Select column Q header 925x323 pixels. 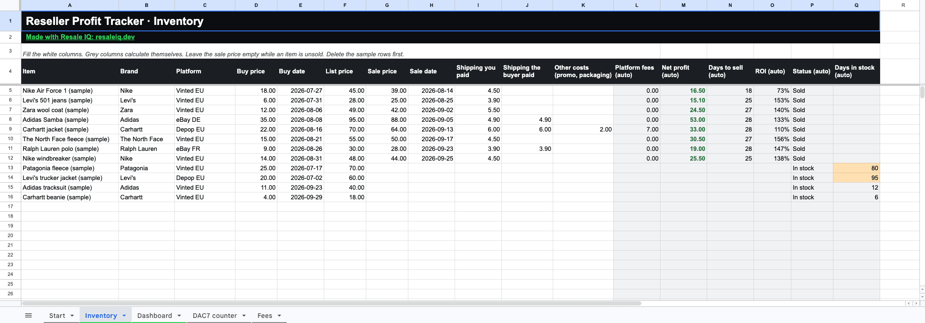(x=857, y=5)
